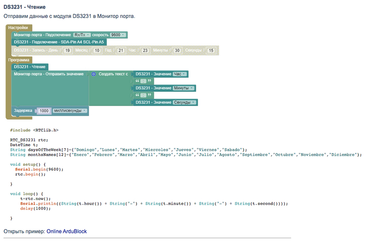Click the Минуты field showing 30

point(178,51)
